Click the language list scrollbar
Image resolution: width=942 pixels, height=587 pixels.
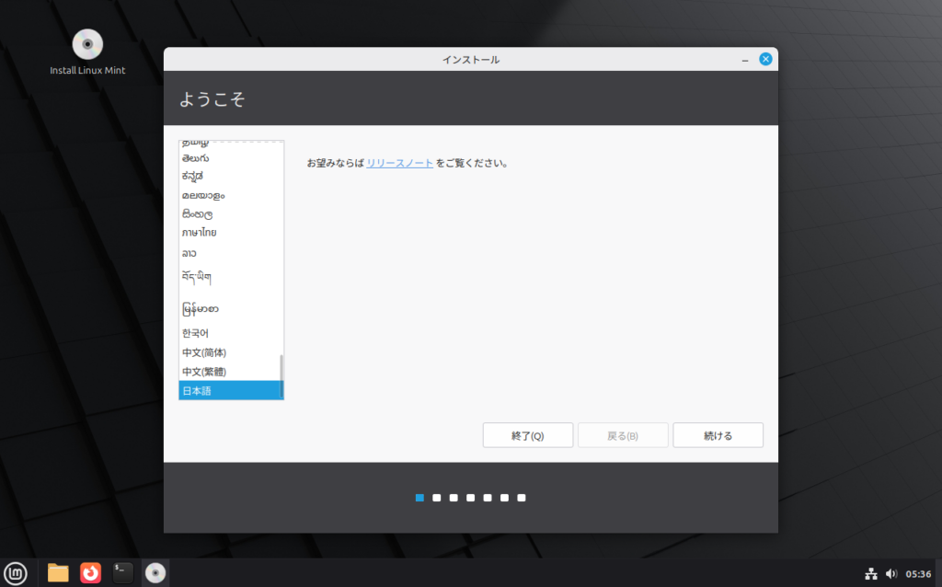(x=281, y=373)
